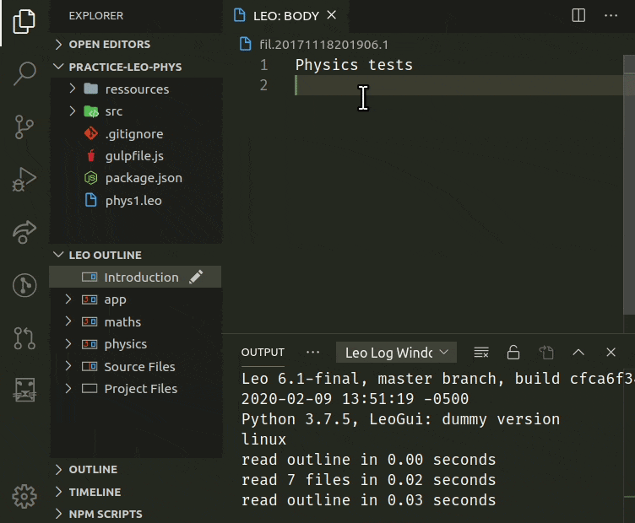The image size is (635, 523).
Task: Toggle output scroll lock icon
Action: (x=513, y=353)
